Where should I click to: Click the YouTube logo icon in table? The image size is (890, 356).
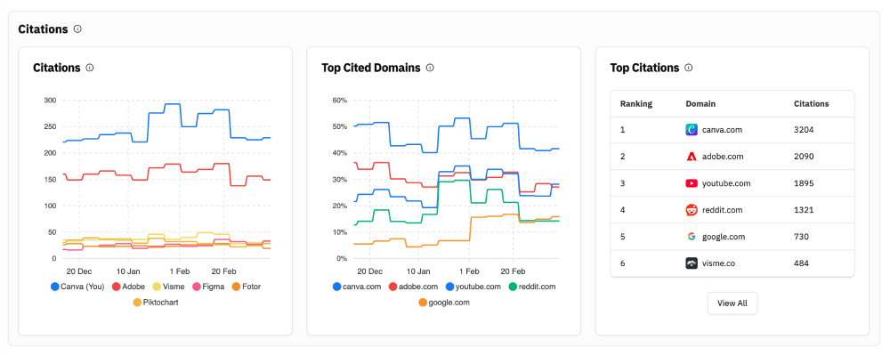pyautogui.click(x=692, y=183)
